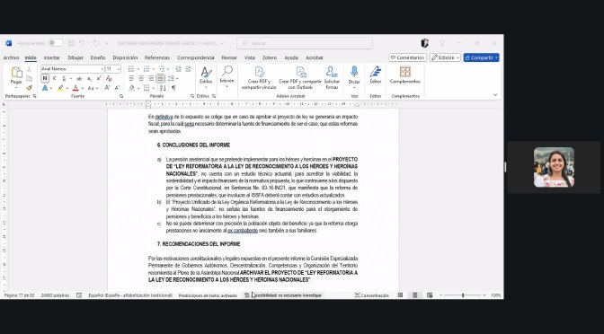604x334 pixels.
Task: Click the Decrease indent icon
Action: pyautogui.click(x=178, y=69)
